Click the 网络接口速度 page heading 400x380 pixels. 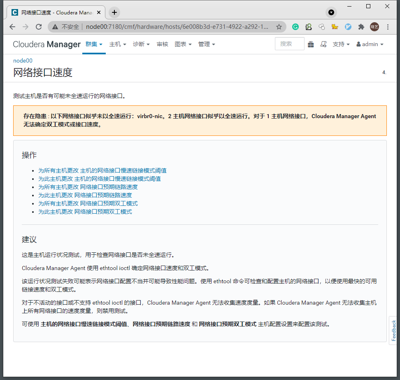[43, 72]
